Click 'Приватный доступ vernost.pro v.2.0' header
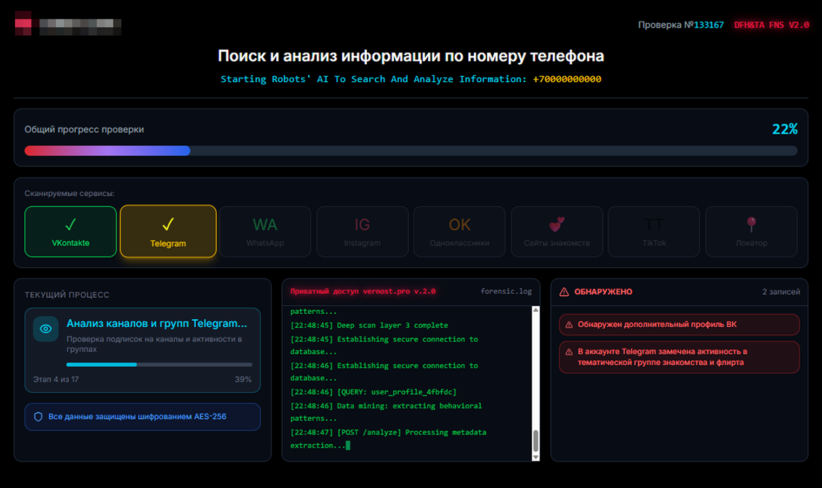This screenshot has width=822, height=488. [x=363, y=291]
